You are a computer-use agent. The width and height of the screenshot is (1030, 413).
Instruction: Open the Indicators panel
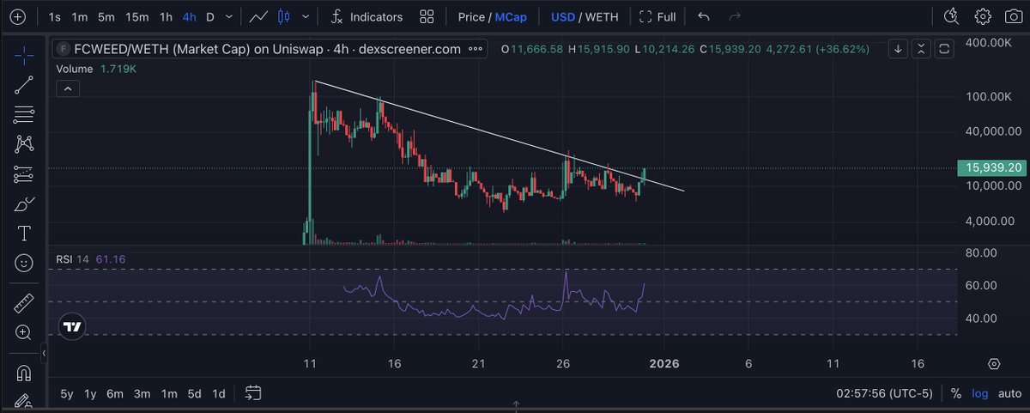367,16
